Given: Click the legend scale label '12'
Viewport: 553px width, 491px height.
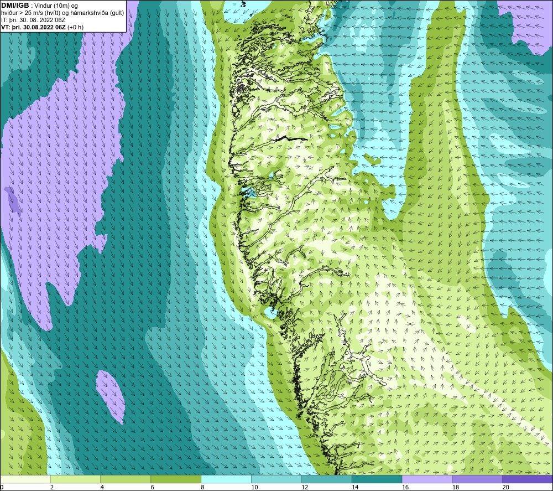Looking at the screenshot, I should [305, 488].
